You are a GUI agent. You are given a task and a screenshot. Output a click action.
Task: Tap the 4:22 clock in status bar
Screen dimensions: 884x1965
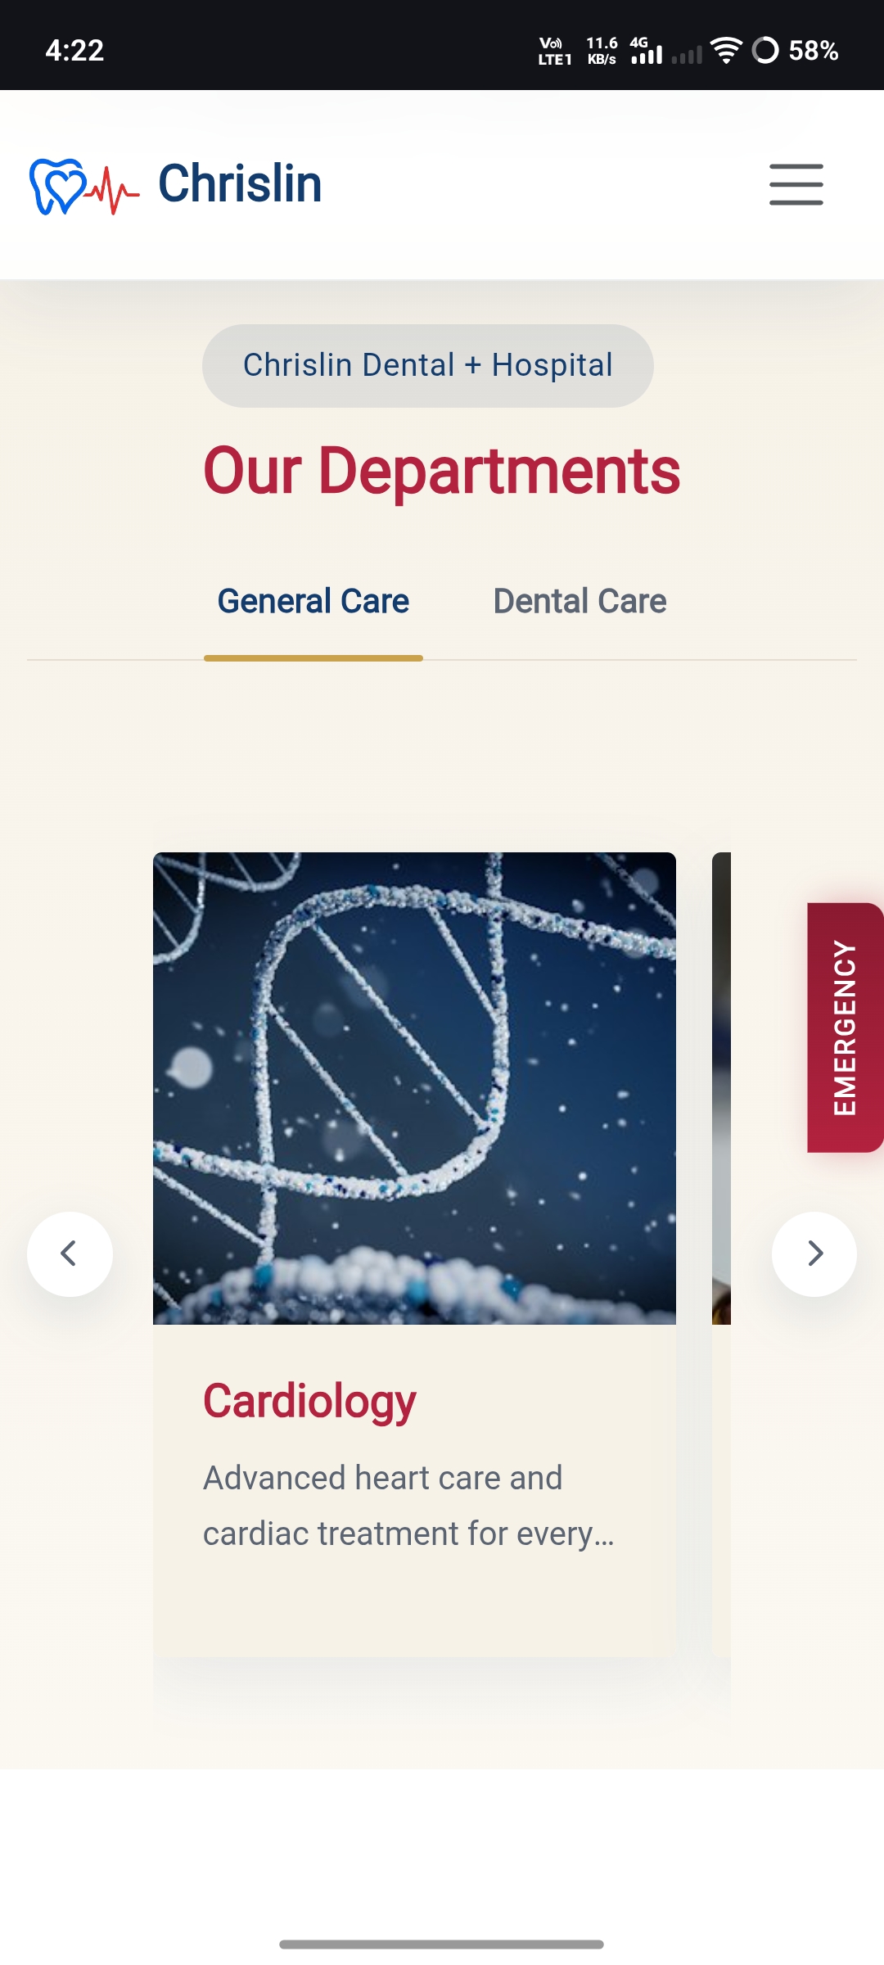pos(74,51)
